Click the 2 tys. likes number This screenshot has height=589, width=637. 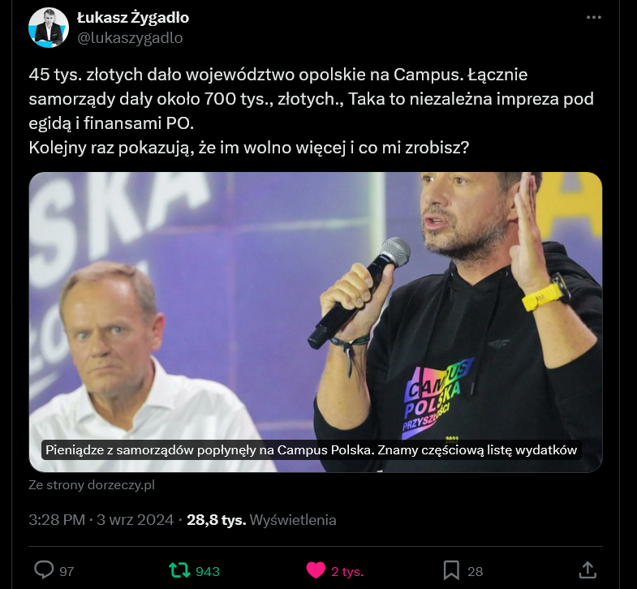[347, 571]
